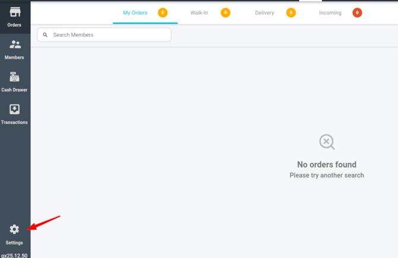Open the Cash Drawer register icon
The image size is (398, 258).
pos(14,77)
